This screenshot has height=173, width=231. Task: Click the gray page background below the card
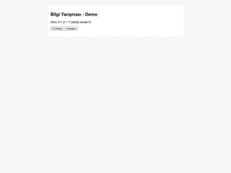point(115,103)
